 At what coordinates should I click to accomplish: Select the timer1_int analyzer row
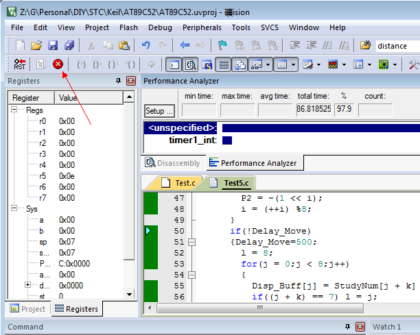click(193, 140)
